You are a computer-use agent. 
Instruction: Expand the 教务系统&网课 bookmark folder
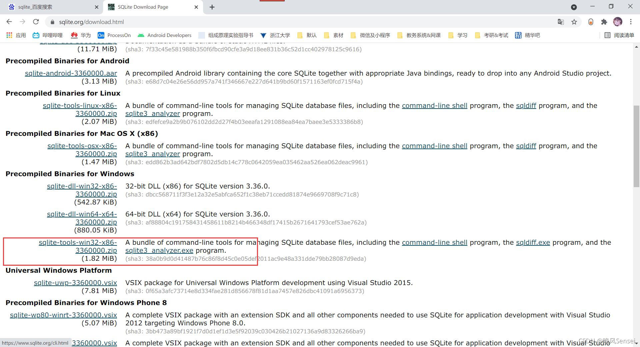click(419, 35)
